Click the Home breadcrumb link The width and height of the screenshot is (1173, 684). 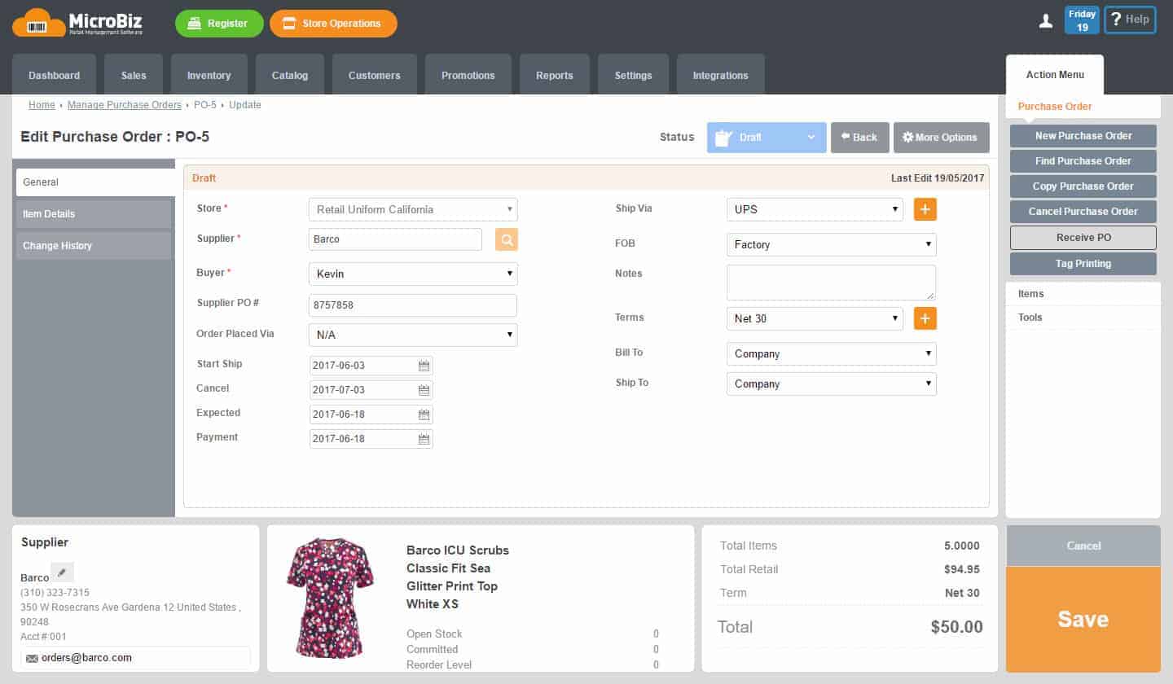coord(42,105)
